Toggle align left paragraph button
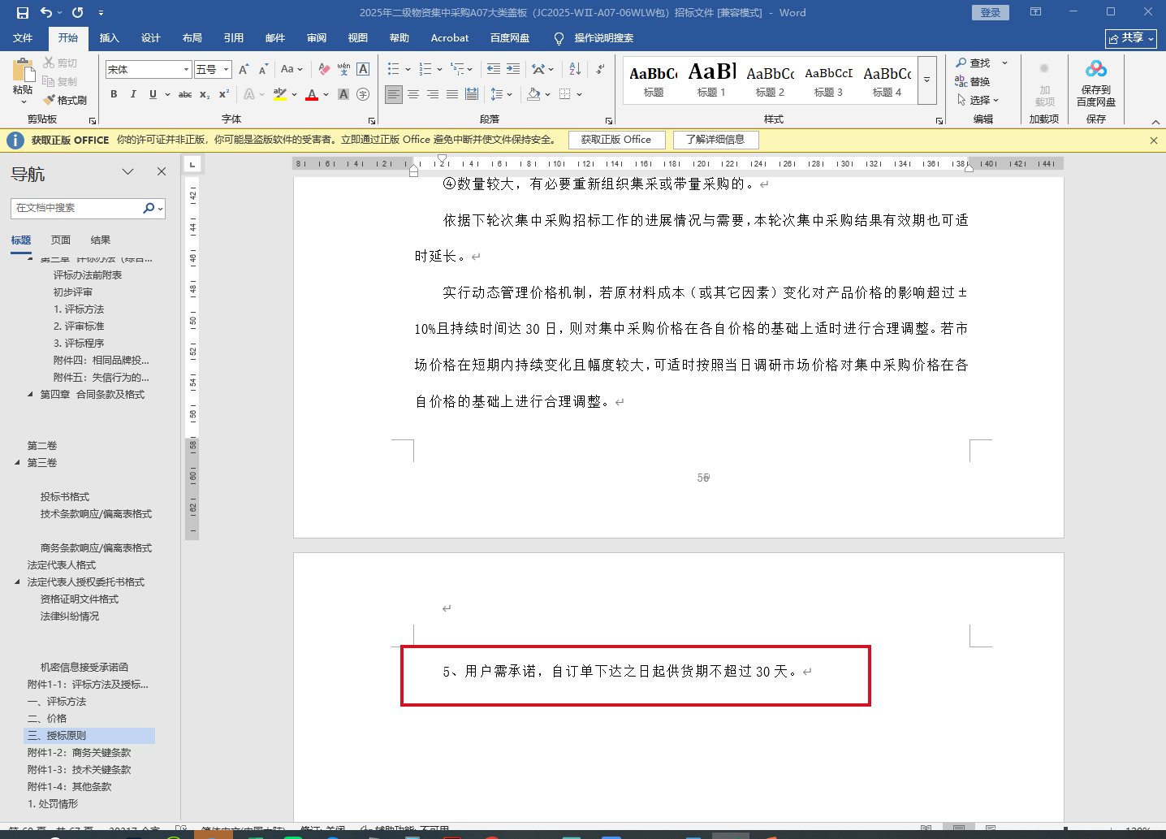1166x839 pixels. click(x=394, y=94)
